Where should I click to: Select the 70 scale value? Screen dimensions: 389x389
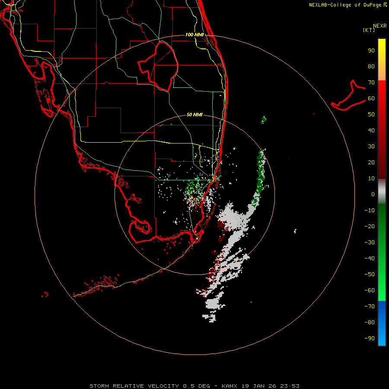tap(371, 83)
